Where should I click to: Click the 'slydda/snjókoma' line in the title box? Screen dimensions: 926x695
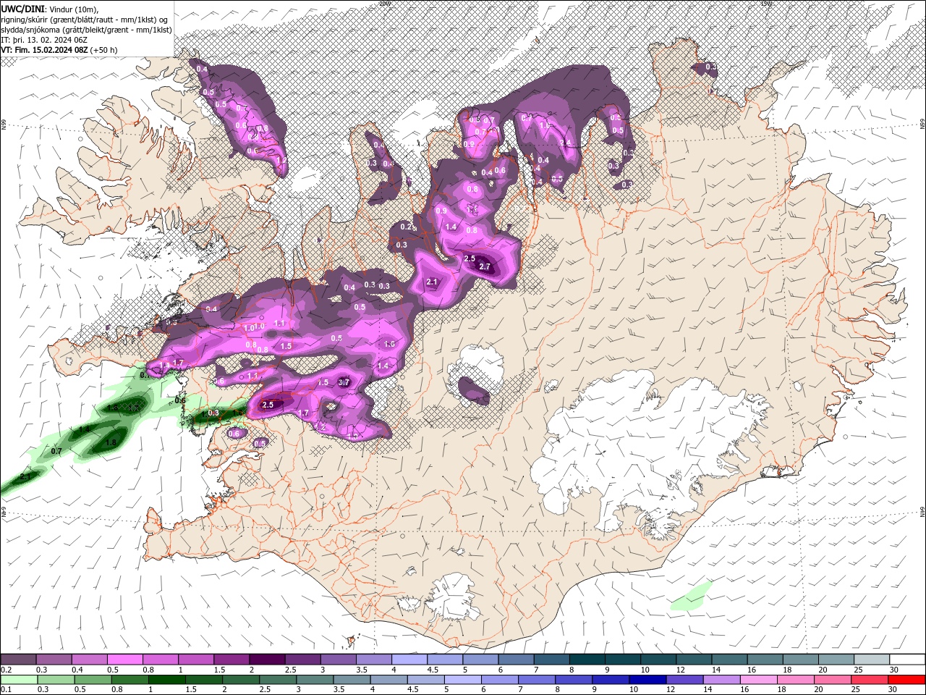pyautogui.click(x=86, y=30)
